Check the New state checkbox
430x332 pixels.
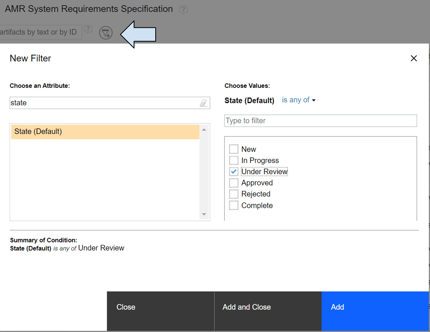pyautogui.click(x=234, y=149)
